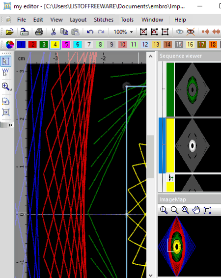Open the 100% zoom dropdown
This screenshot has height=278, width=221.
131,32
